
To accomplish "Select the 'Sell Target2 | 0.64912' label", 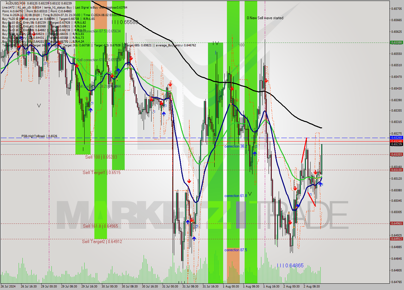I will point(102,241).
